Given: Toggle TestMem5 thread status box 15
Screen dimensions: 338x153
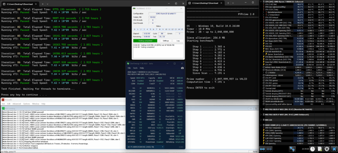Looking at the screenshot, I should pos(182,29).
